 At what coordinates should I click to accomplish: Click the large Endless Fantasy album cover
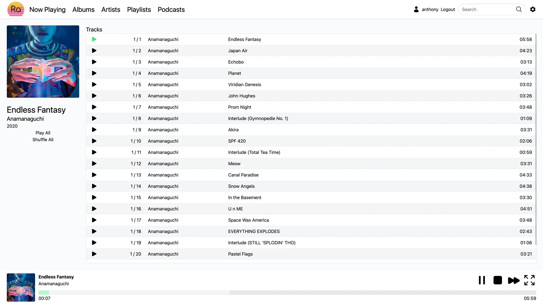pos(43,62)
